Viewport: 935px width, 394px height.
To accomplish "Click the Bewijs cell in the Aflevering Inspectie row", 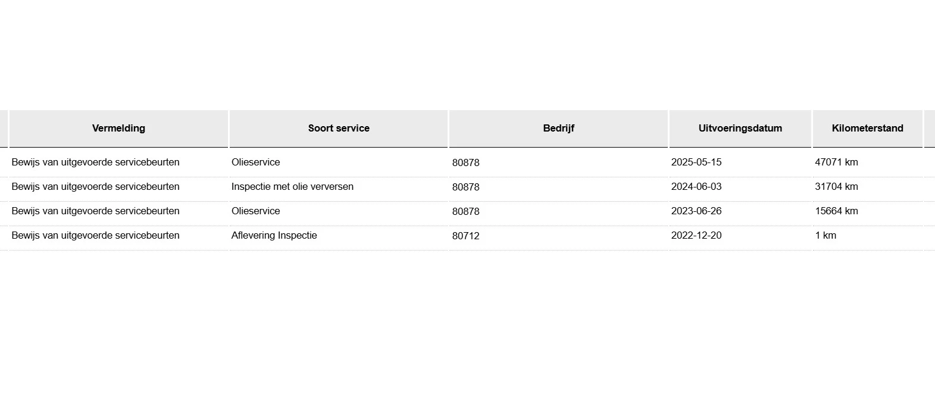I will [x=95, y=235].
